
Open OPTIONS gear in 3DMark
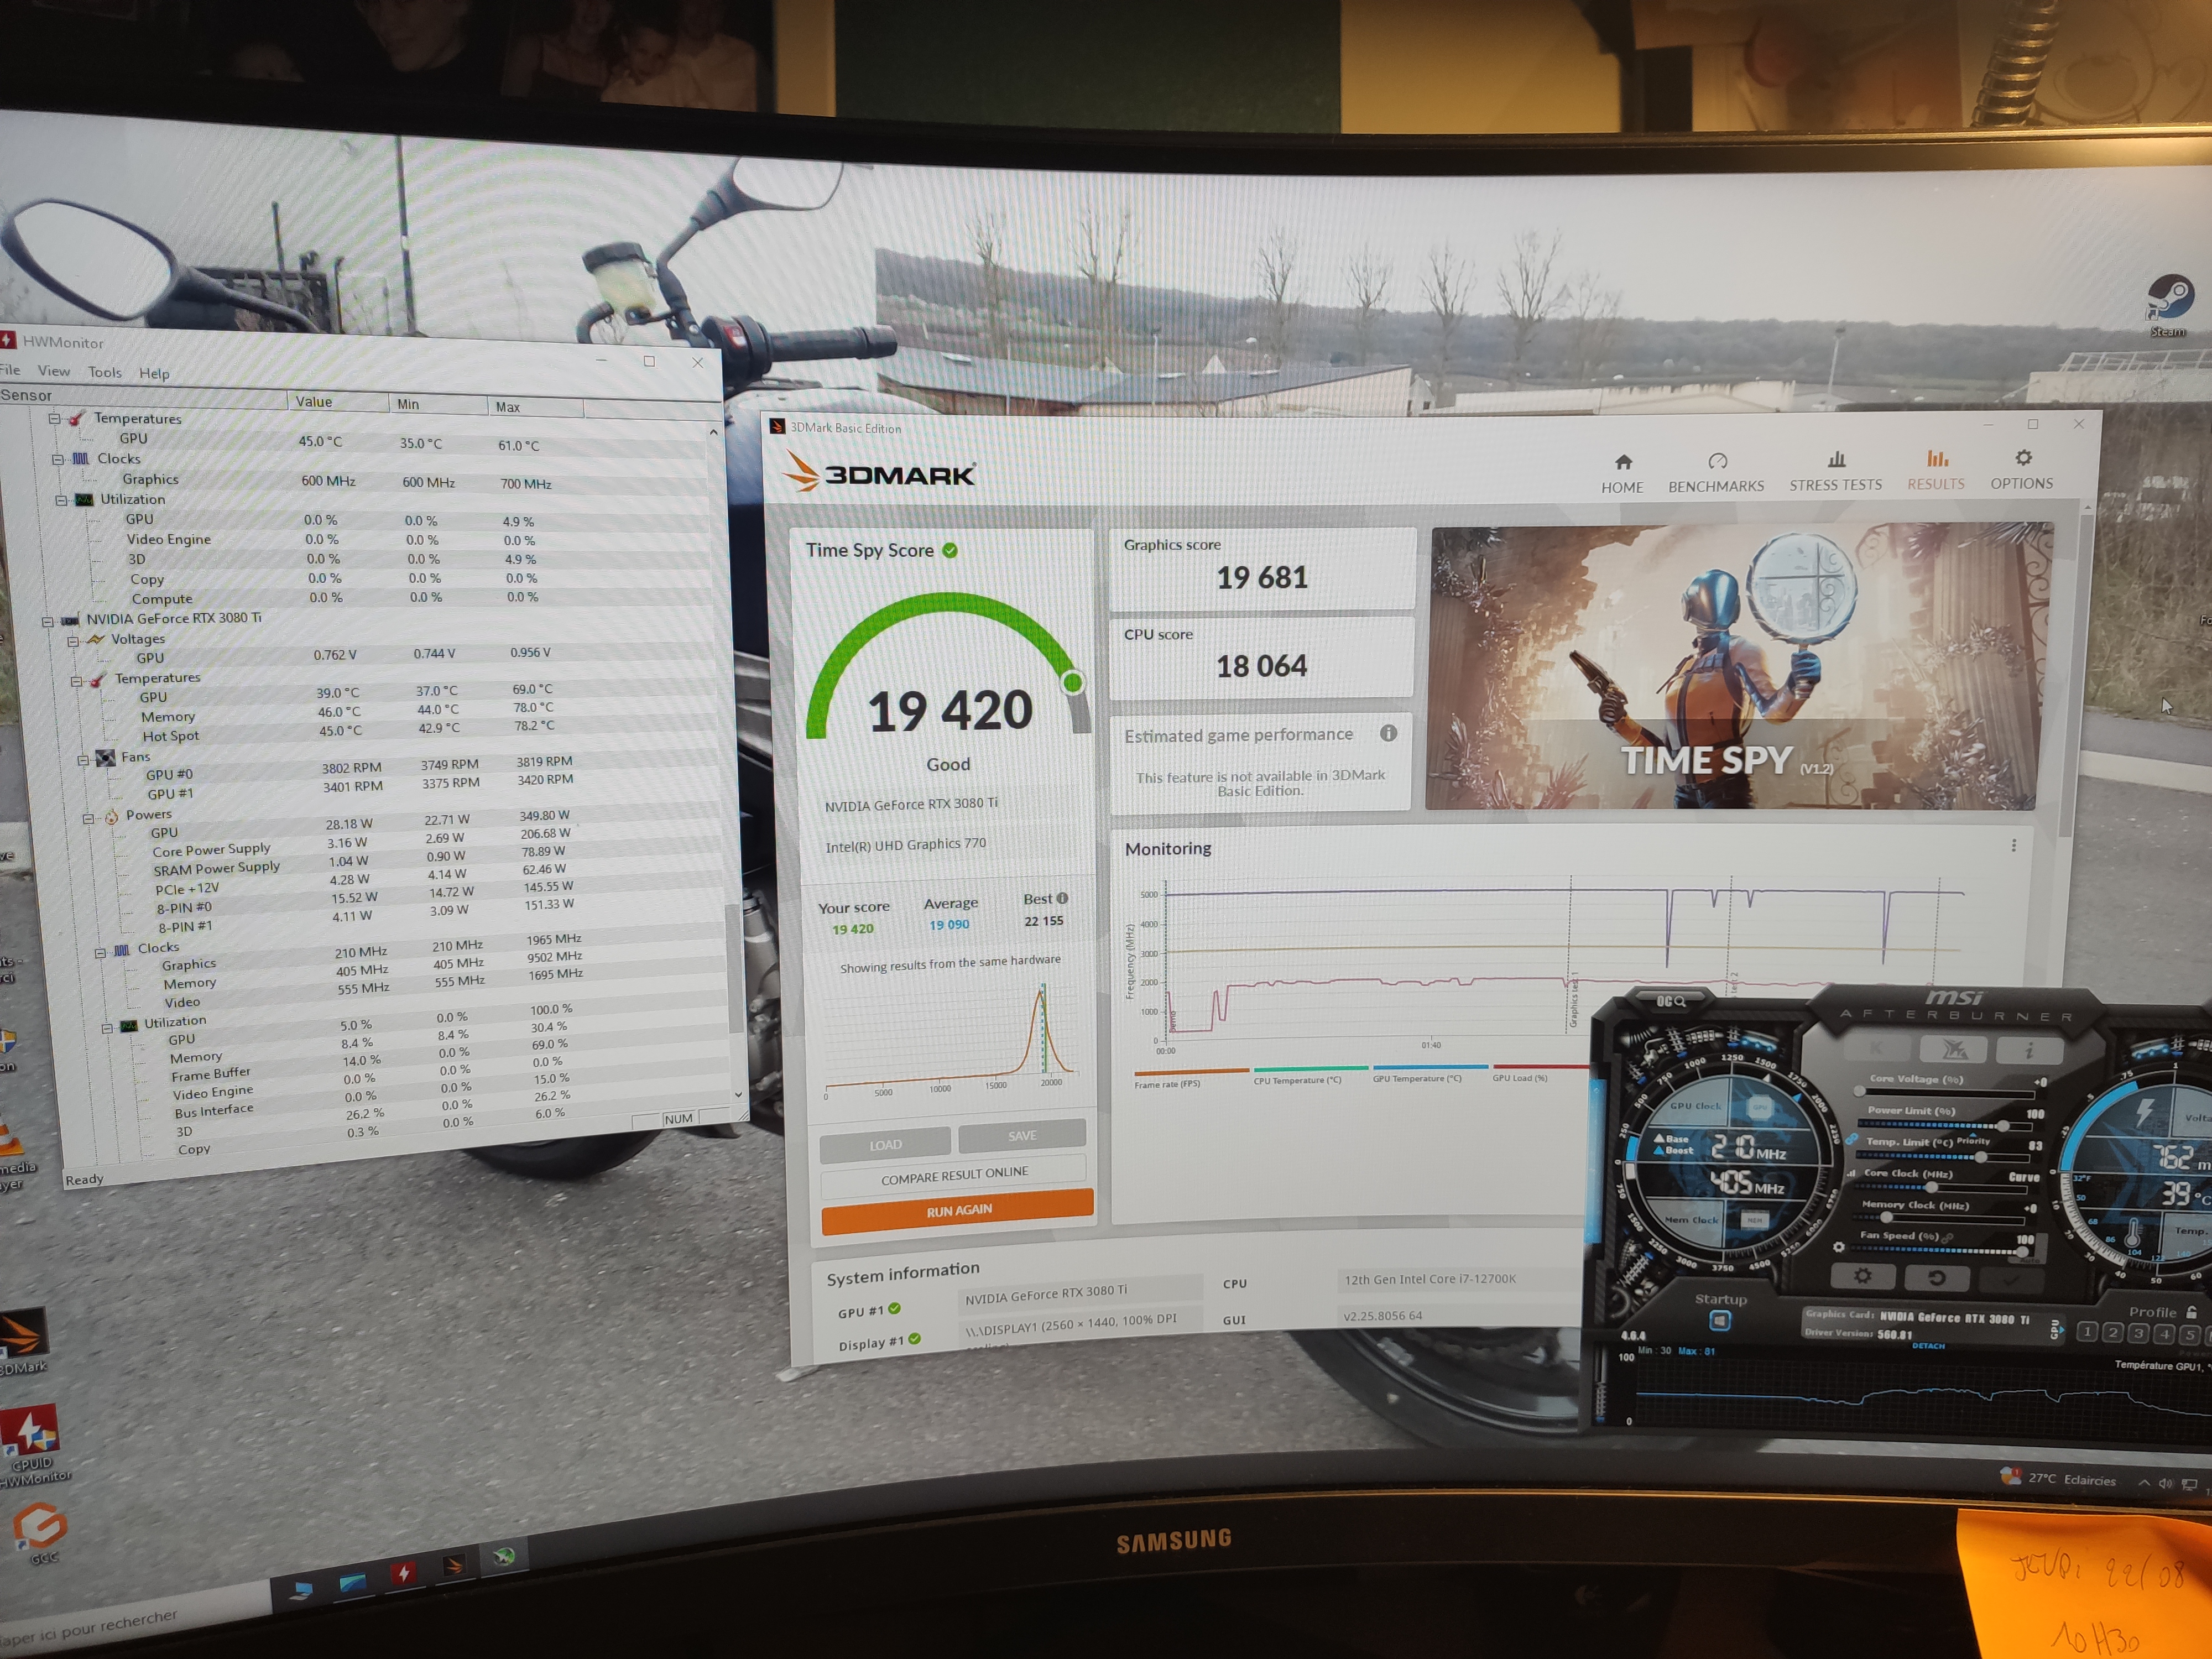point(2022,469)
